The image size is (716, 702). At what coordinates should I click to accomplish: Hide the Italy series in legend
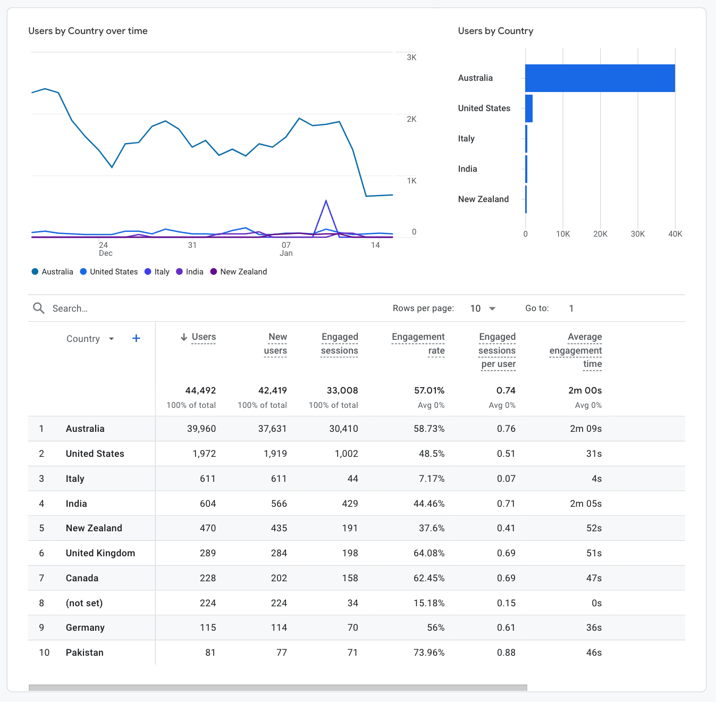[157, 272]
